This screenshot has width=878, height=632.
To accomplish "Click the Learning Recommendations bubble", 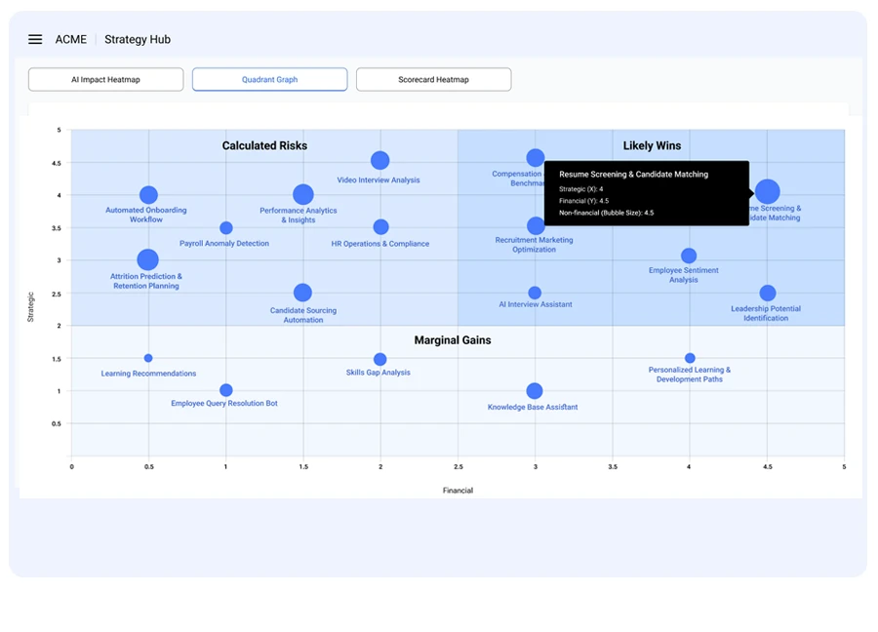I will (148, 358).
